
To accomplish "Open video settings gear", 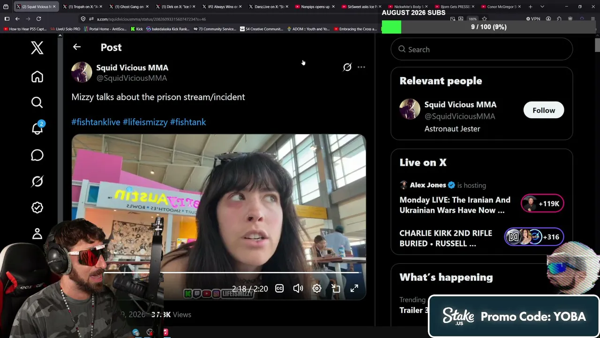I will (317, 288).
